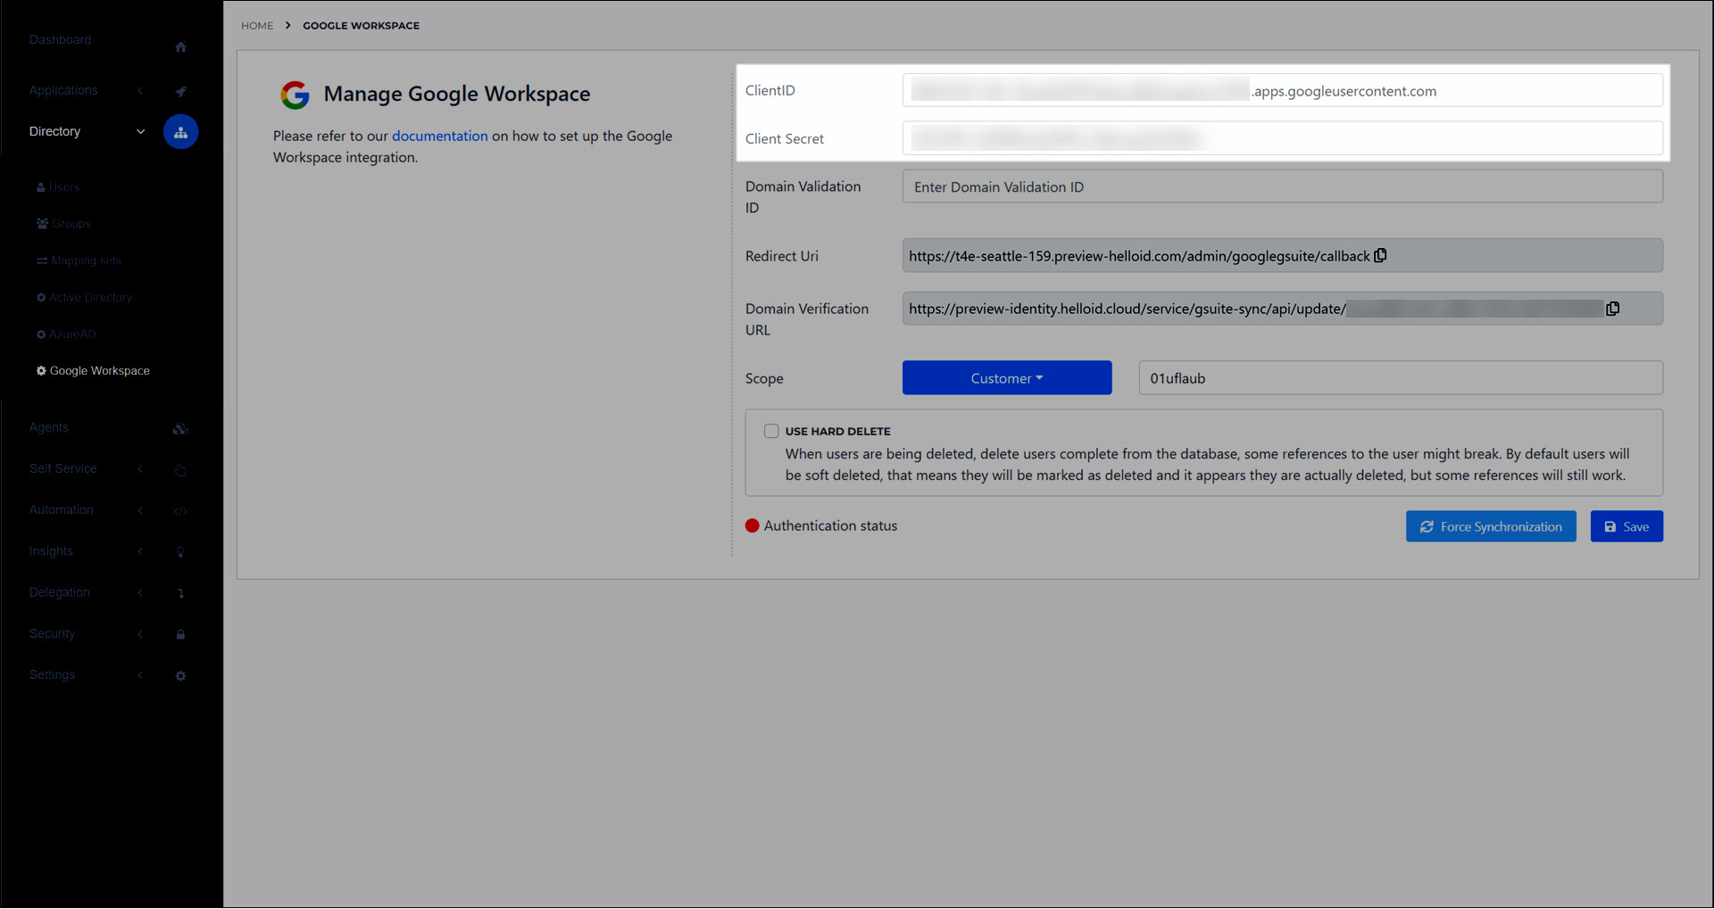Expand the Applications menu chevron
Image resolution: width=1714 pixels, height=909 pixels.
[x=140, y=91]
